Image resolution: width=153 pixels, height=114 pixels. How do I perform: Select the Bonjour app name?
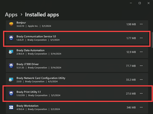point(21,23)
